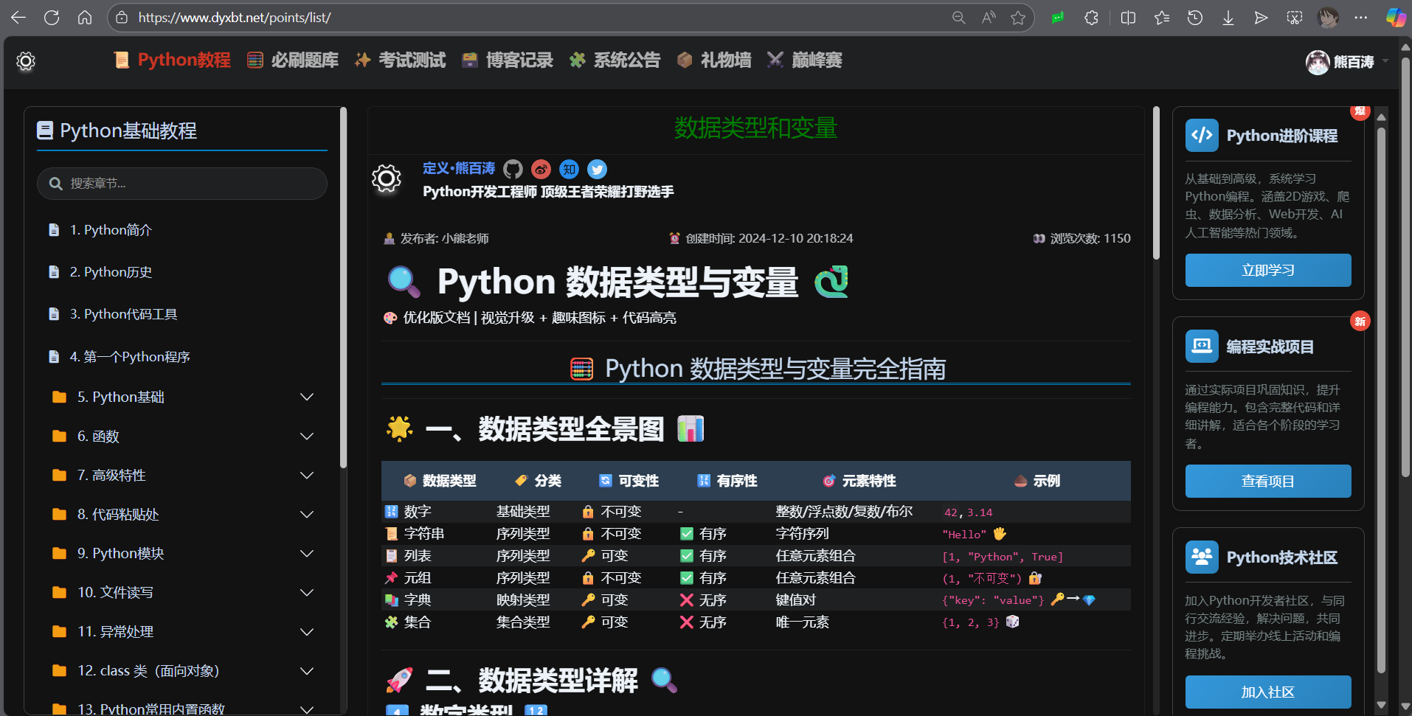Open the 必刷题库 nav menu
Screen dimensions: 1412x716
click(293, 60)
